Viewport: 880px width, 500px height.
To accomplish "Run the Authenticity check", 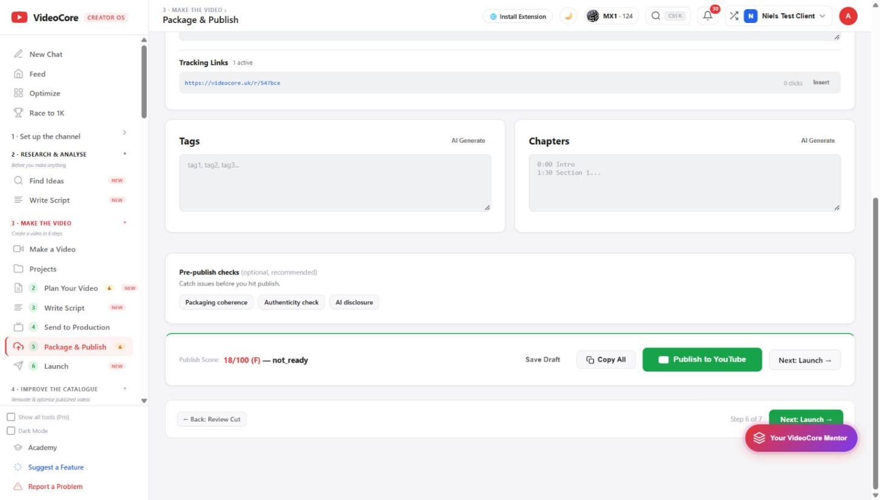I will 291,302.
